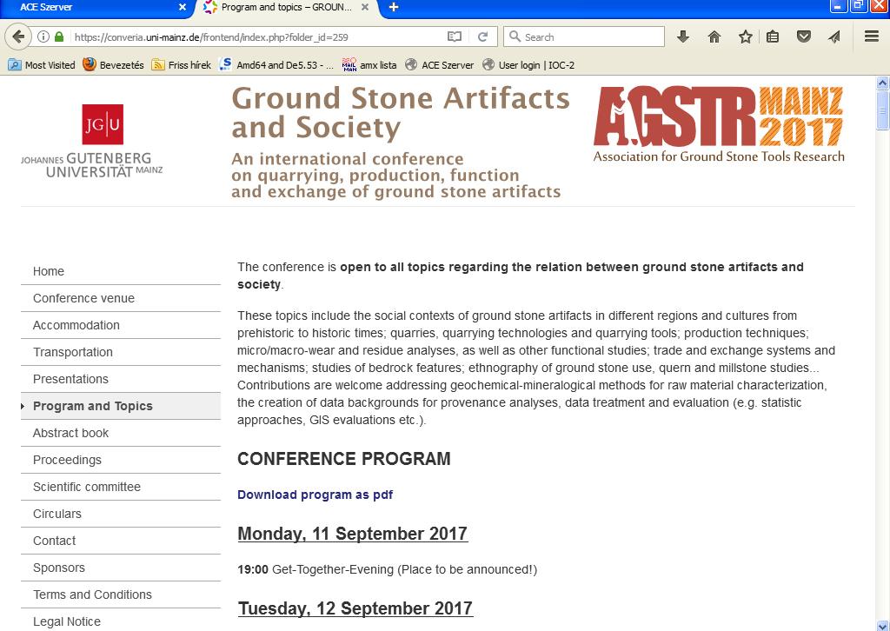
Task: Open Sponsors sidebar item
Action: (120, 568)
